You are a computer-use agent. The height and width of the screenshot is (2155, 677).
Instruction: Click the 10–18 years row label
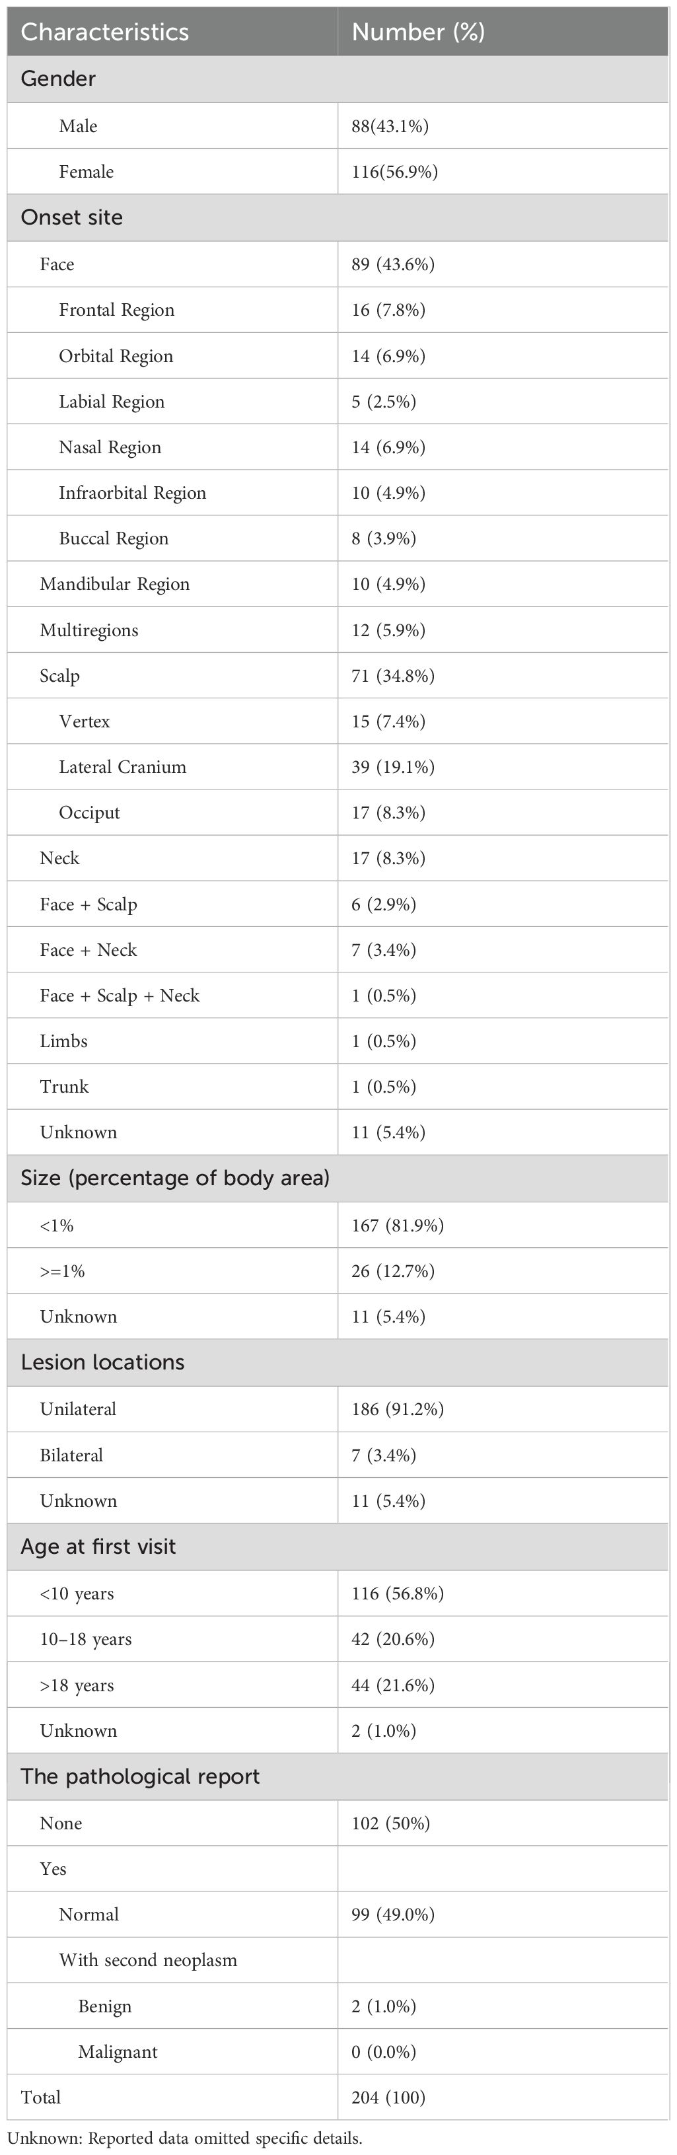pyautogui.click(x=85, y=1640)
